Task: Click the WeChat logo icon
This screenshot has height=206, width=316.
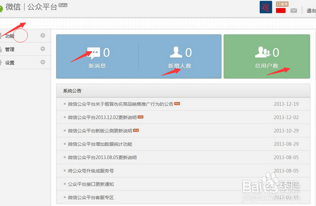Action: pos(1,9)
